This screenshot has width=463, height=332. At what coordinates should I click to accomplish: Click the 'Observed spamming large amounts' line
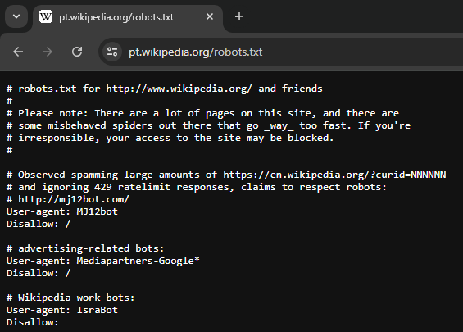click(226, 175)
